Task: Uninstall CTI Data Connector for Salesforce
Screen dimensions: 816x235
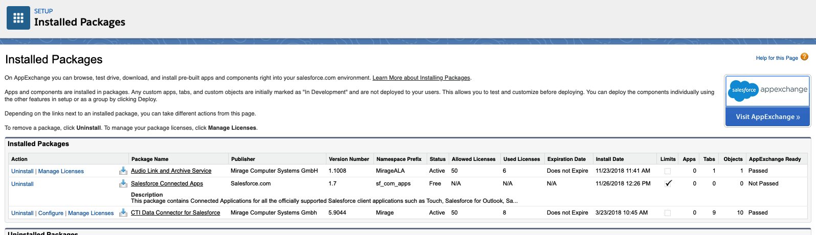Action: click(23, 213)
